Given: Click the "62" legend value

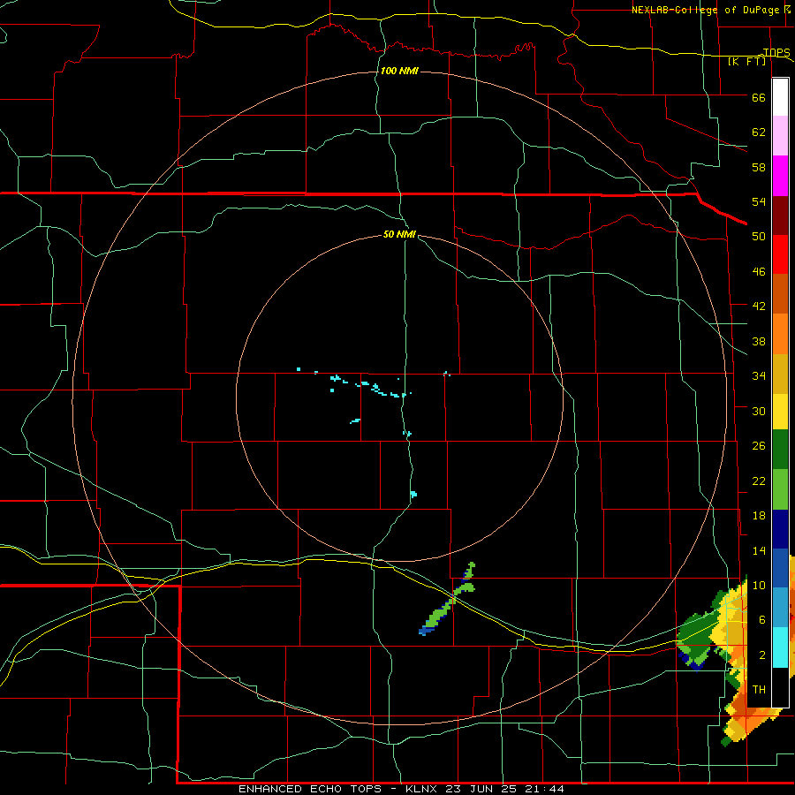Looking at the screenshot, I should 759,132.
